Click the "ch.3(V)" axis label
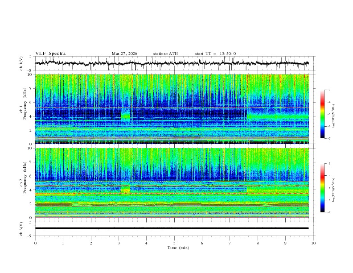The width and height of the screenshot is (353, 273). (x=21, y=229)
